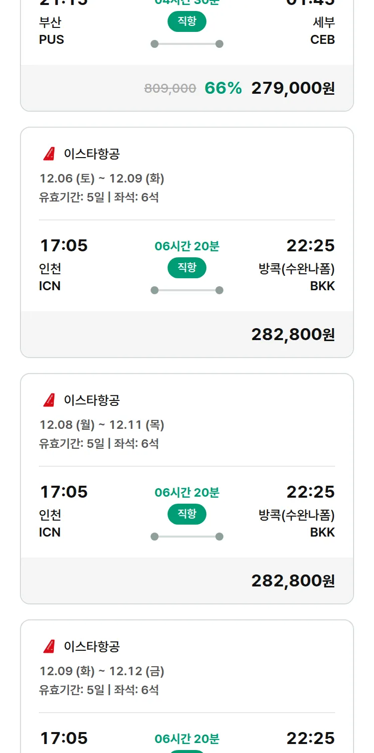374x753 pixels.
Task: Click 방콕(수완나품) destination on 12.08 card
Action: point(297,515)
